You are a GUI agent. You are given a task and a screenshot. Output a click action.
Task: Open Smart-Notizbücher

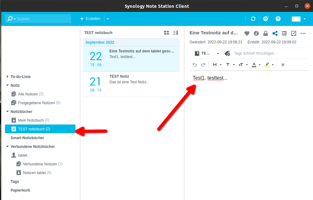(27, 138)
